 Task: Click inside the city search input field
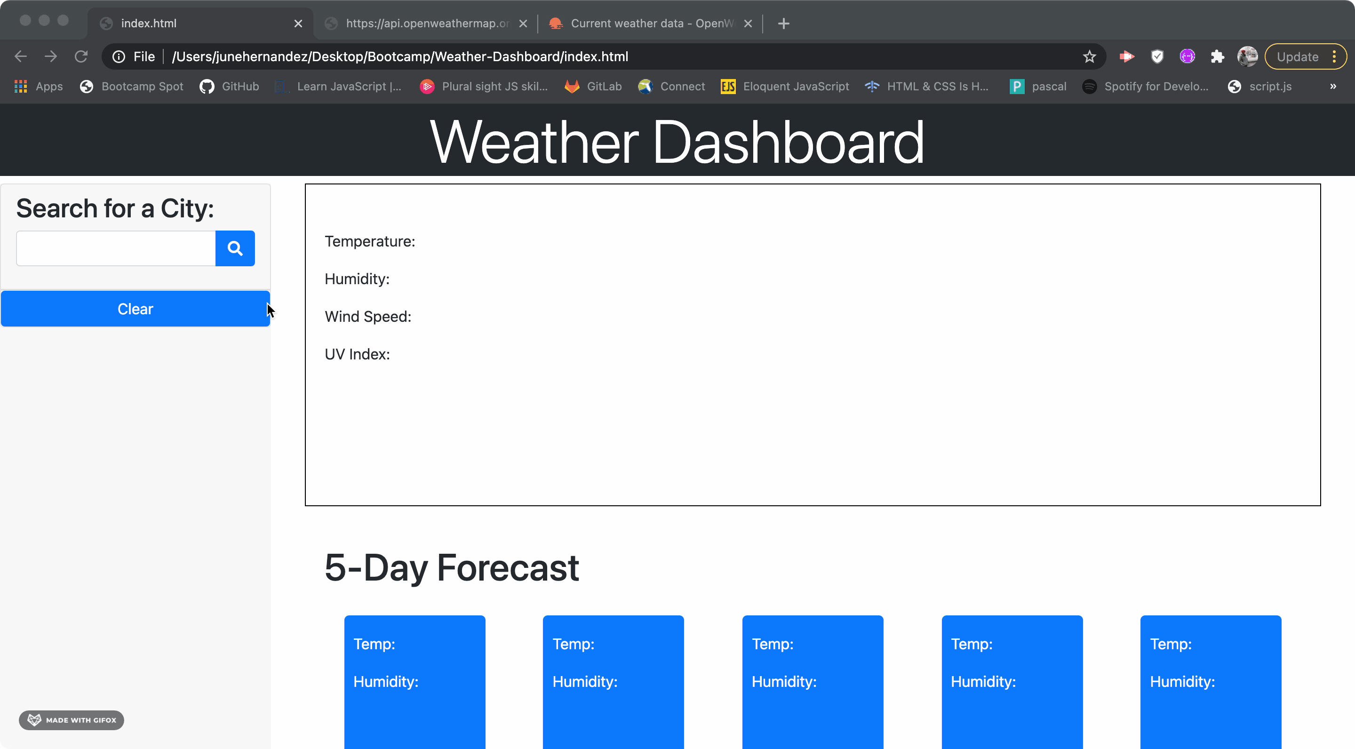point(115,248)
